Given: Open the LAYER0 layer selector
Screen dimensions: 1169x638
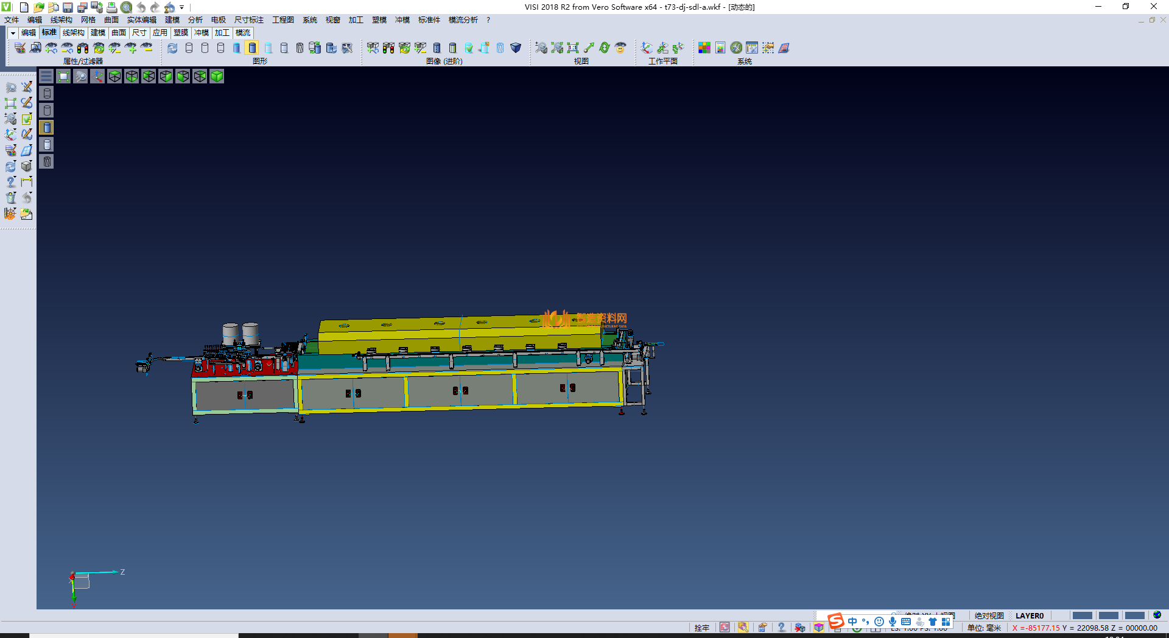Looking at the screenshot, I should (1030, 615).
